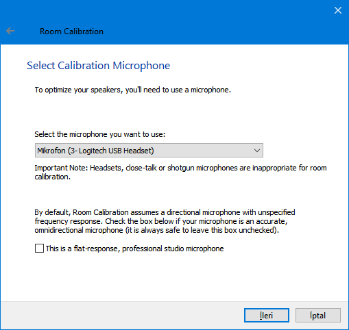Screen dimensions: 349x330
Task: Click the 'Select the microphone you want to use' label
Action: [x=100, y=134]
